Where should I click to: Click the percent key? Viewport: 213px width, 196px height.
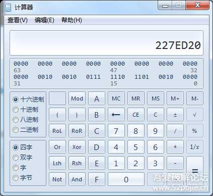195,131
